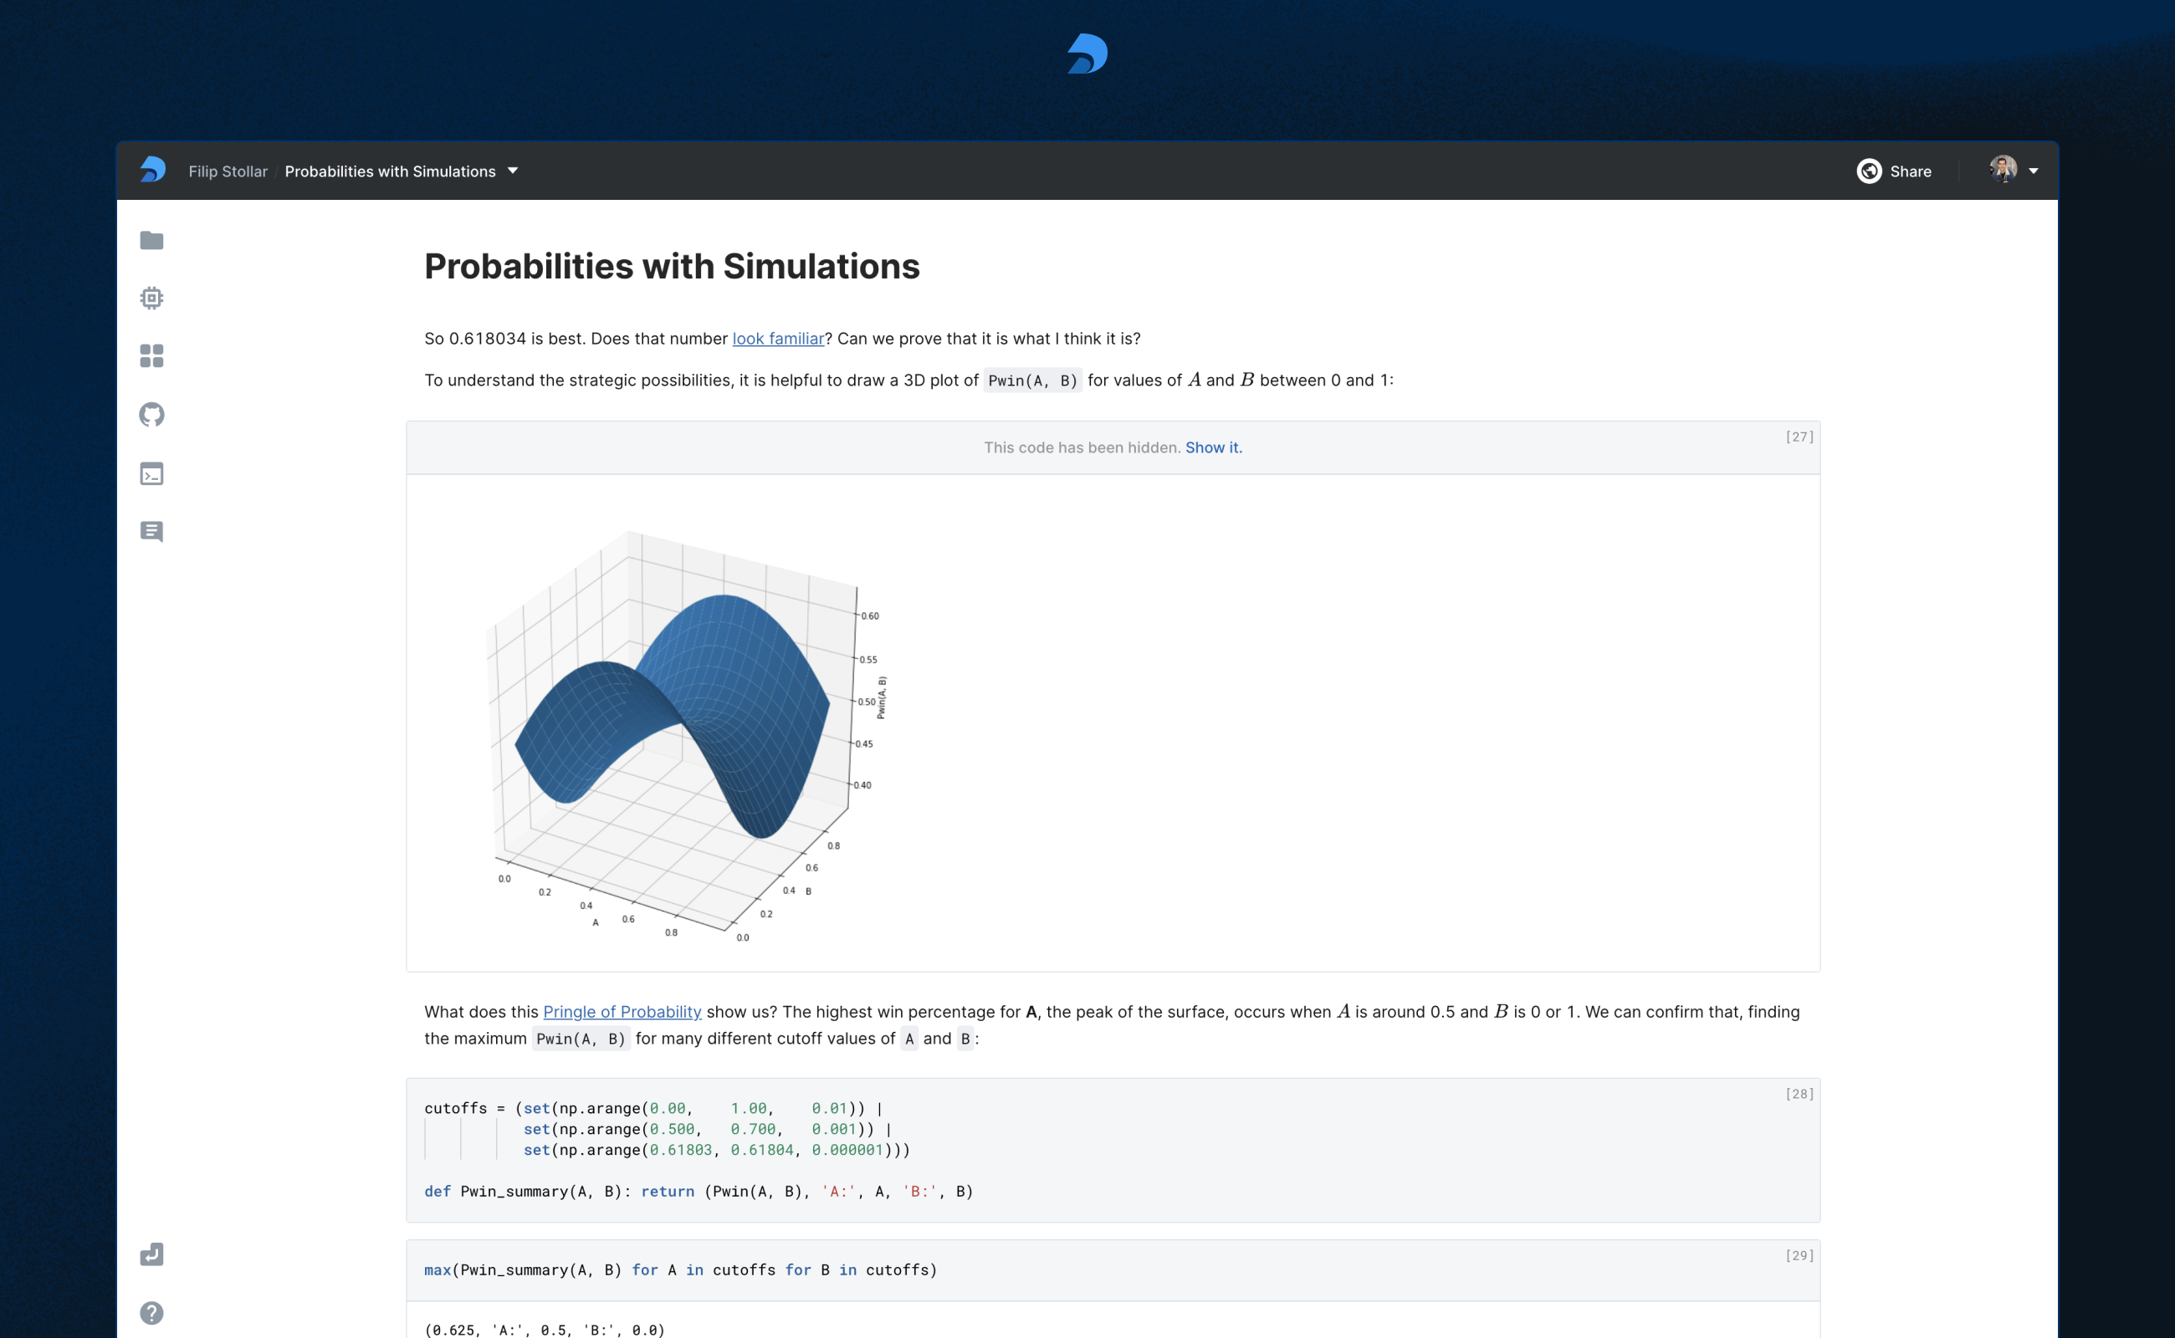Open the 'Pringle of Probability' link
This screenshot has width=2175, height=1338.
622,1012
